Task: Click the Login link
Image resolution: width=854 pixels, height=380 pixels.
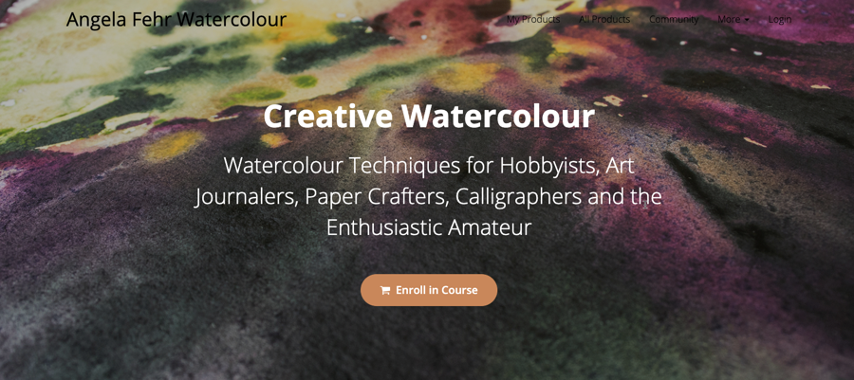Action: coord(780,20)
